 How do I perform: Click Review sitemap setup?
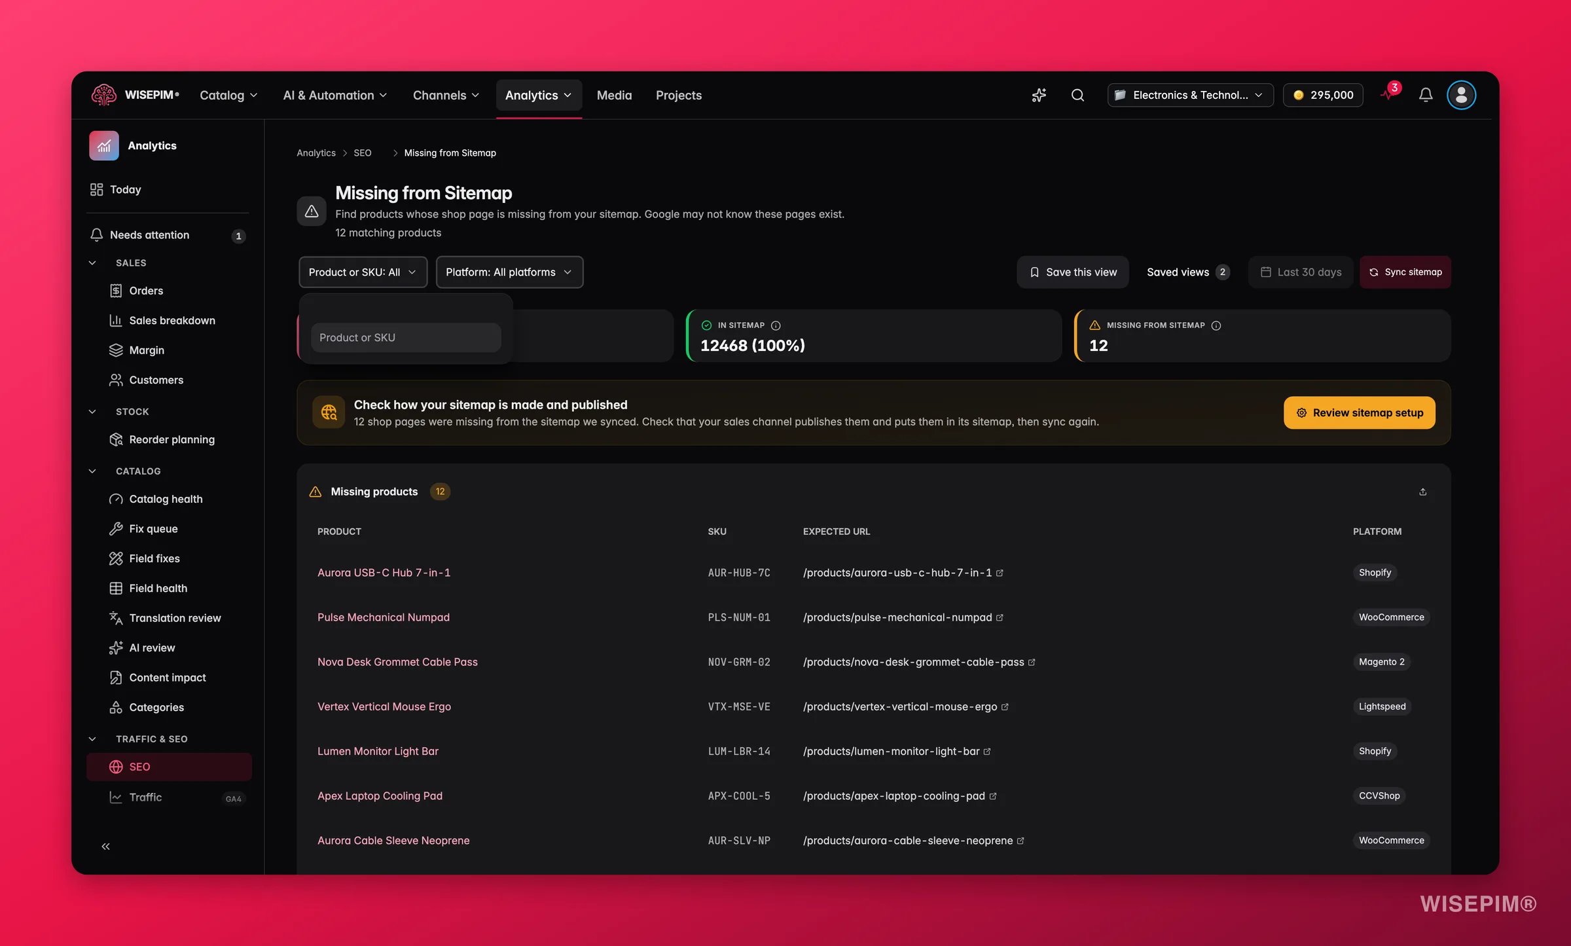(1360, 412)
